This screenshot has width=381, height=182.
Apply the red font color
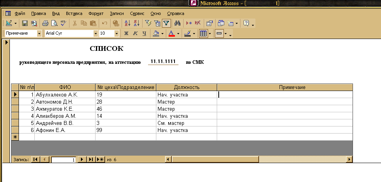171,33
